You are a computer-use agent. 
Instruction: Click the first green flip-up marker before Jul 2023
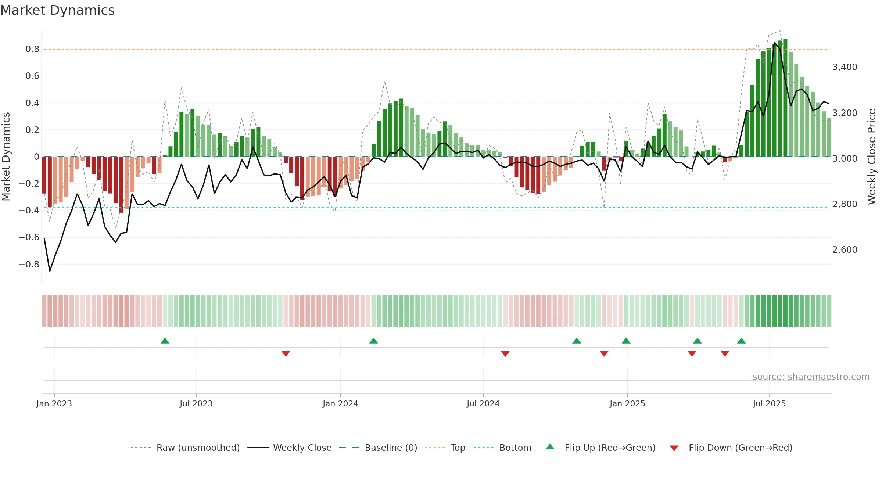click(165, 341)
